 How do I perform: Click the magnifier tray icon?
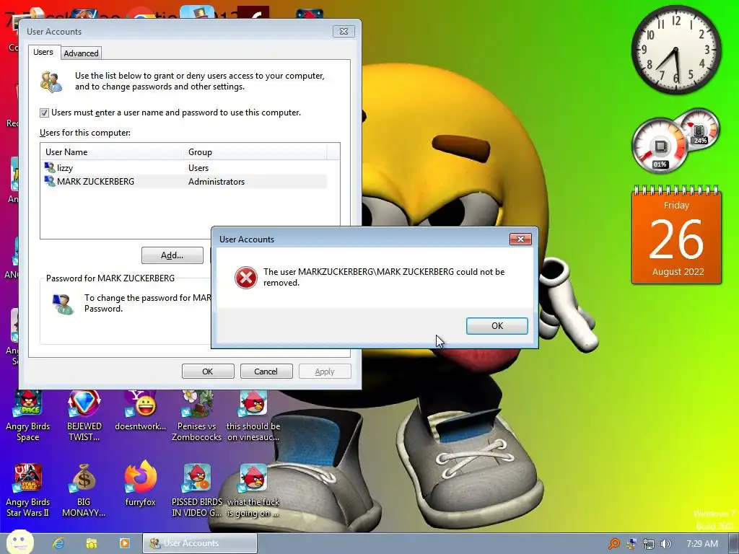click(x=613, y=544)
